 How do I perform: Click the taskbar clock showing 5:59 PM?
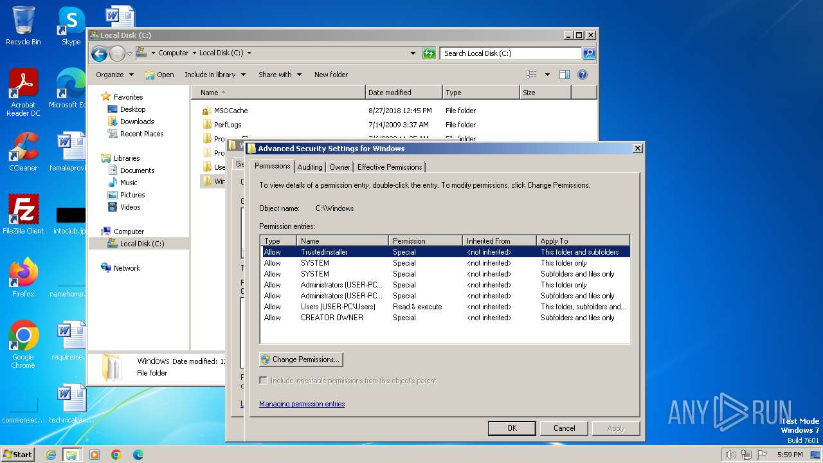790,455
